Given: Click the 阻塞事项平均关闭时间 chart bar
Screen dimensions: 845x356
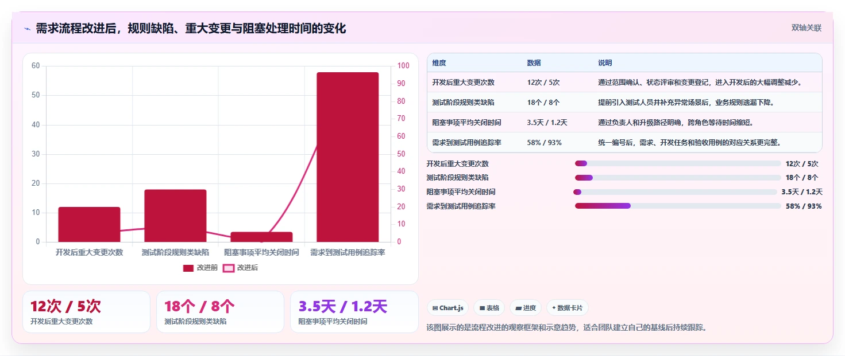Looking at the screenshot, I should tap(261, 237).
